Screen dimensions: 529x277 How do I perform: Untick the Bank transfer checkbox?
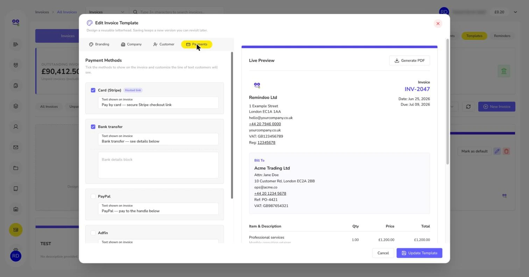click(93, 127)
